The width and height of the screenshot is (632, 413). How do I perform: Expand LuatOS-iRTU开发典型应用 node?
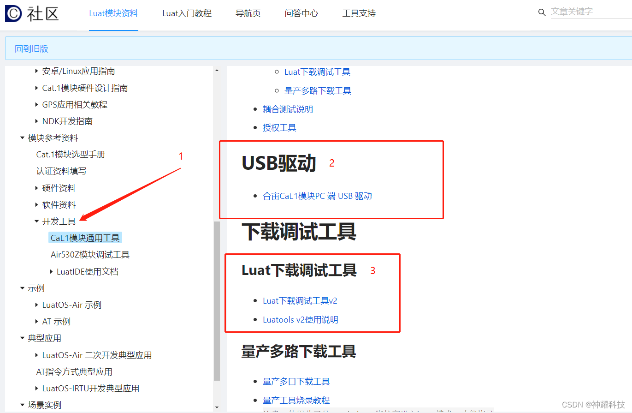tap(37, 389)
